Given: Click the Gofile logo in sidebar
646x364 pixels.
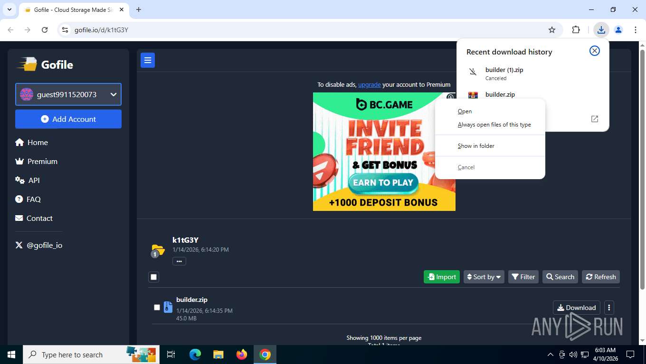Looking at the screenshot, I should pyautogui.click(x=45, y=64).
